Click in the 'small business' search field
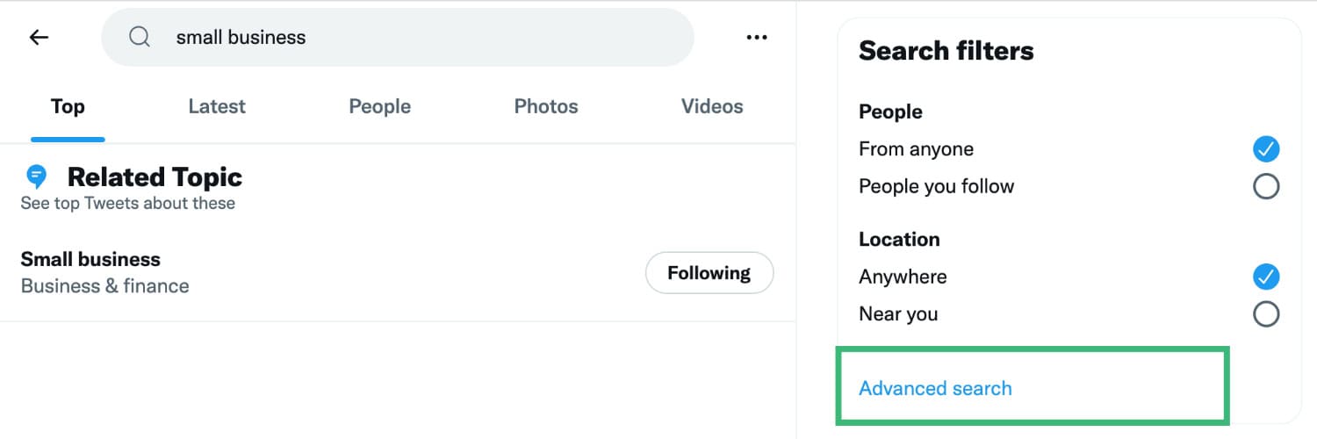 (398, 37)
